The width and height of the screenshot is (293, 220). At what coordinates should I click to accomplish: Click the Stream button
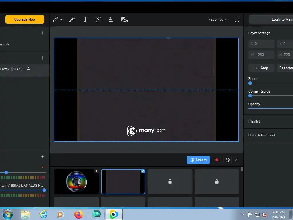coord(198,160)
